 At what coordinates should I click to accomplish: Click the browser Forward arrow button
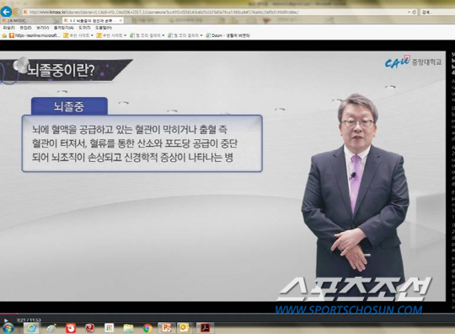(x=17, y=12)
